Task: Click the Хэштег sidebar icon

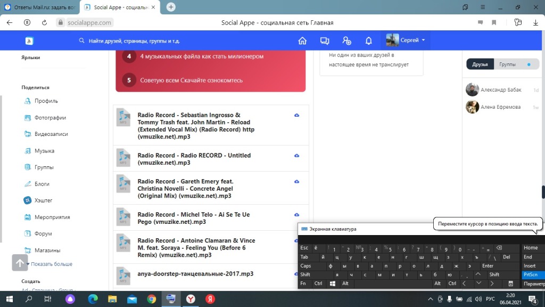Action: pos(28,200)
